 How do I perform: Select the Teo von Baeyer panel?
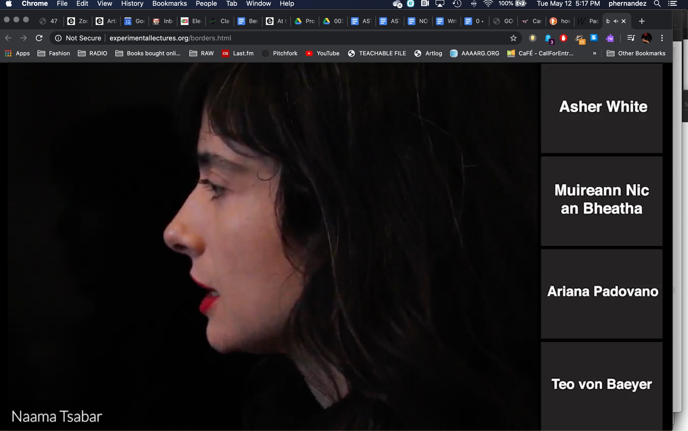pyautogui.click(x=602, y=386)
